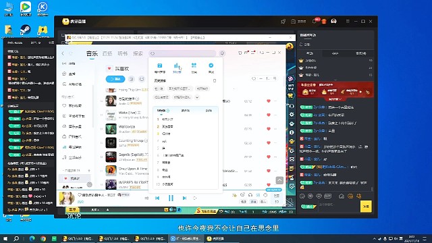Click the round blue badge shortcut in search popup

click(211, 67)
